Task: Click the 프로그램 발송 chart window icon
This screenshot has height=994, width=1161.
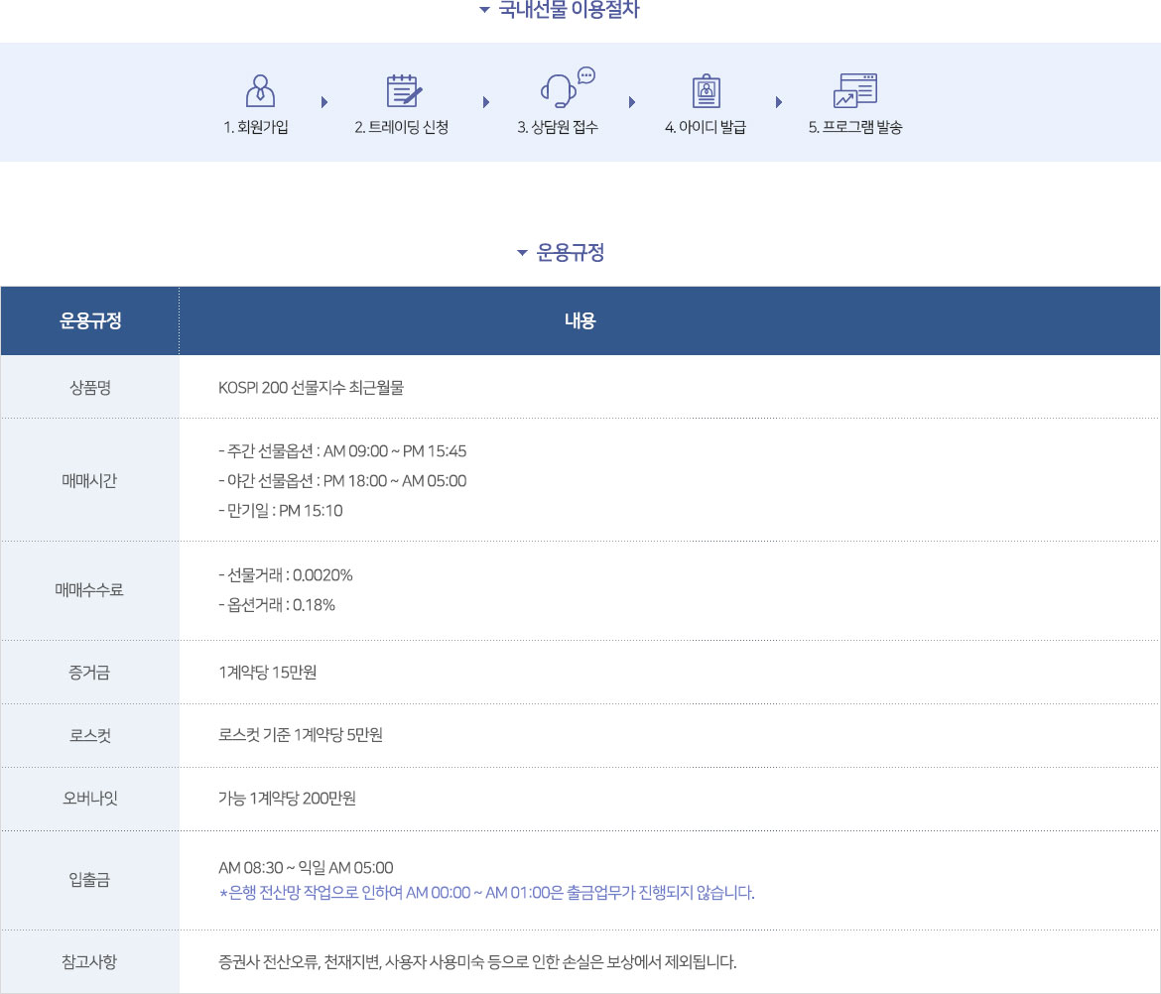Action: [855, 90]
